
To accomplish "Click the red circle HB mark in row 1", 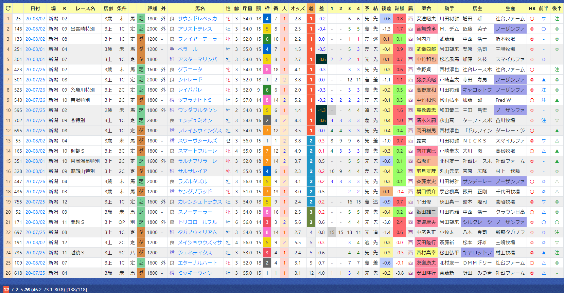I will (532, 19).
